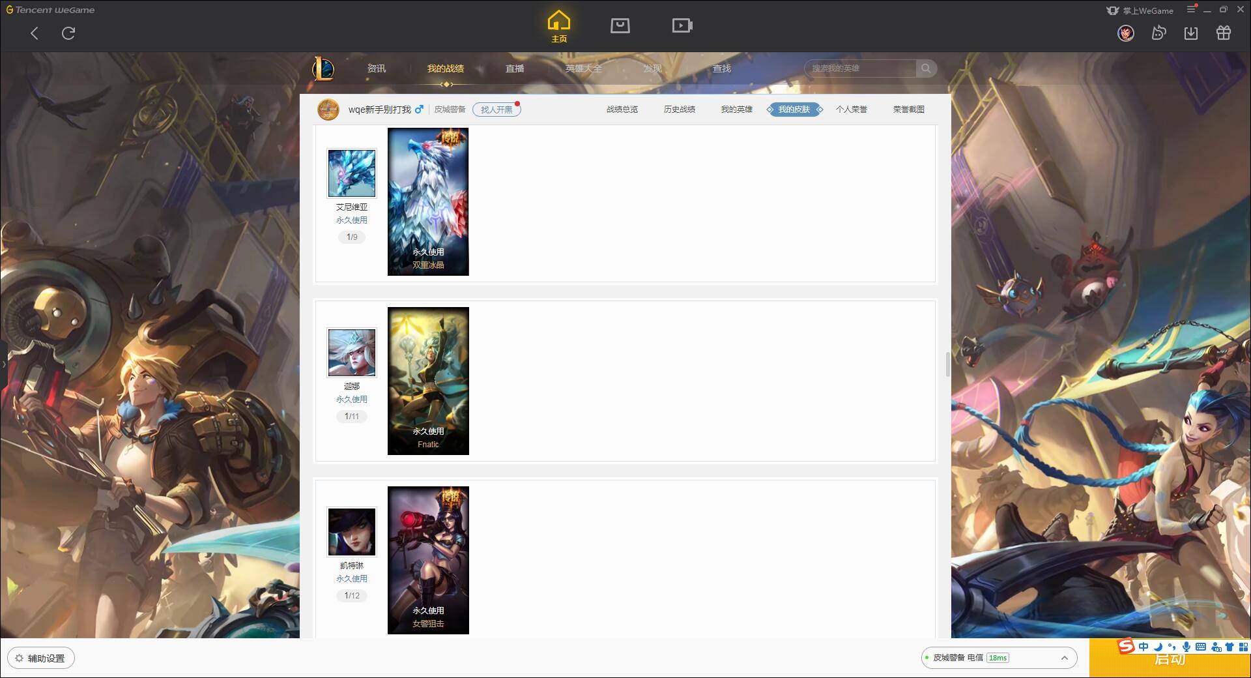Open Sogou soft keyboard icon
This screenshot has height=678, width=1251.
coord(1201,647)
